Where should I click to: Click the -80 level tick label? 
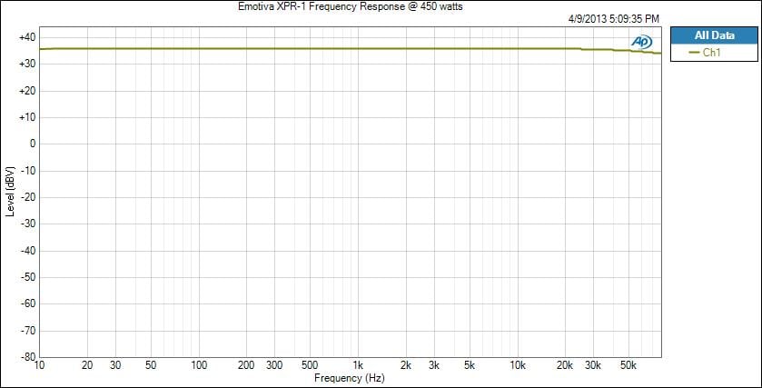pos(25,356)
